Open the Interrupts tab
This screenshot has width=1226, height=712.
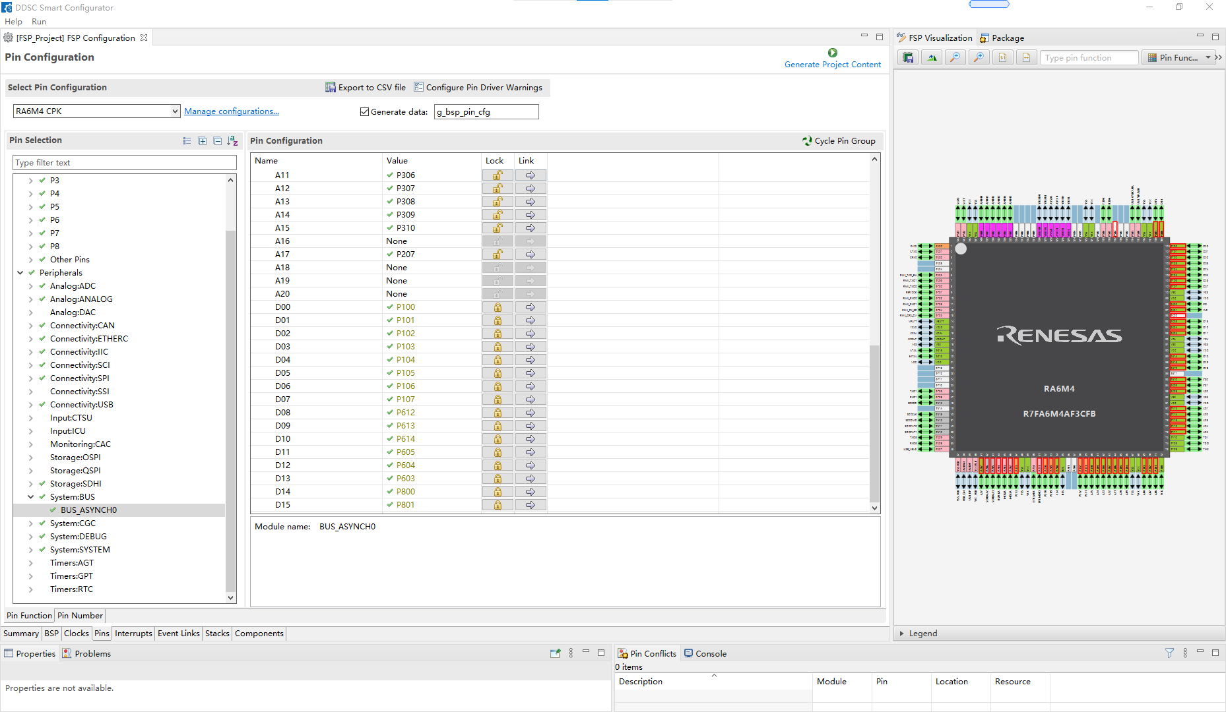[133, 634]
